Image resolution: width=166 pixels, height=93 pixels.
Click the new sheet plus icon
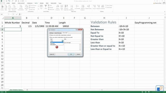coord(27,90)
